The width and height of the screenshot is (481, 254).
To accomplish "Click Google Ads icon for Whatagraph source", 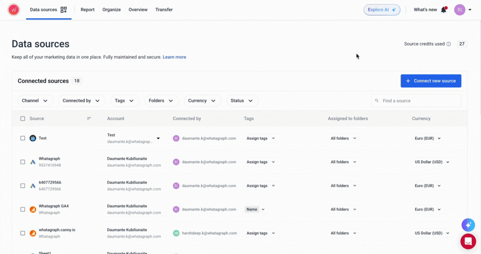I will (33, 162).
